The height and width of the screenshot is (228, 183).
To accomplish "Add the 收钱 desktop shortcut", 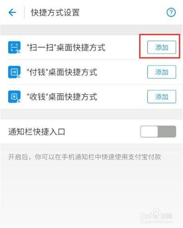I will click(162, 97).
